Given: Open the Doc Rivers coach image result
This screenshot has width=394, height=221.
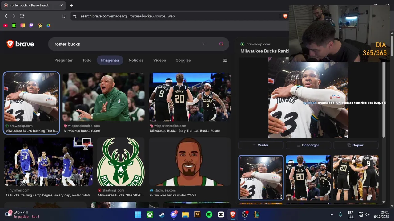Looking at the screenshot, I should point(103,97).
